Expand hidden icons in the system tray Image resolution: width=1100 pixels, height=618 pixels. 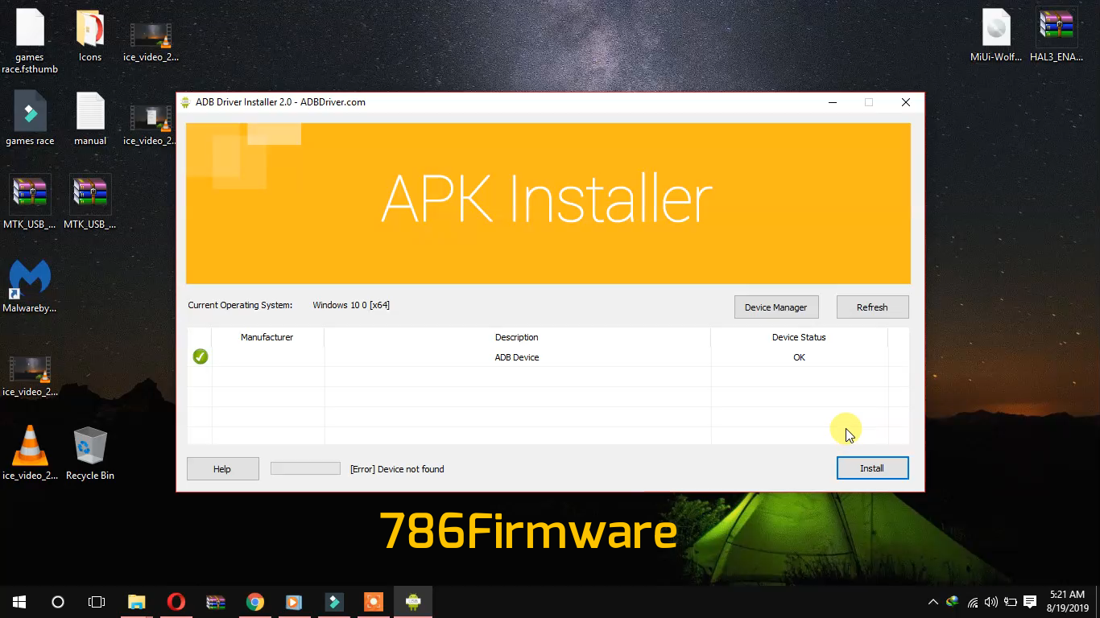coord(933,601)
